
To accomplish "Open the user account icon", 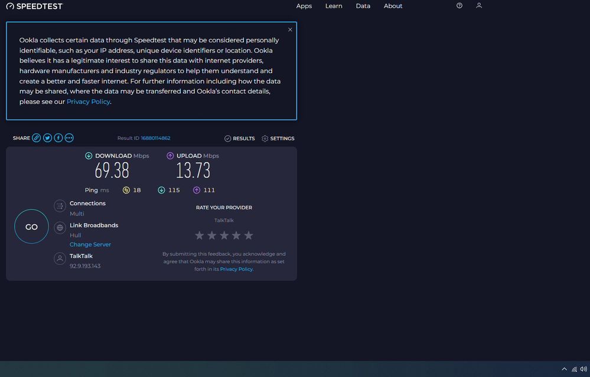I will [478, 5].
